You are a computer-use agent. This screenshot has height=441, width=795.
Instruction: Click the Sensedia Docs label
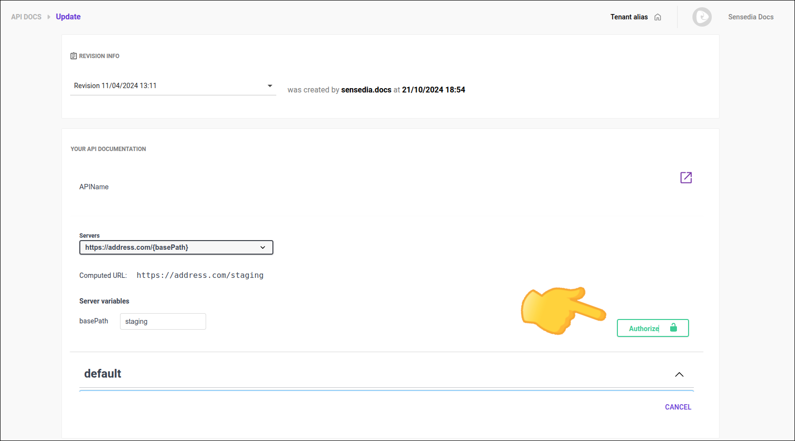click(x=750, y=16)
